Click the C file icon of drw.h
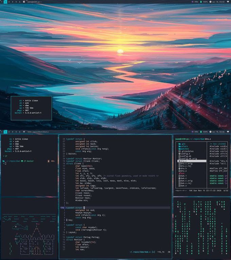231x260 pixels. [179, 169]
